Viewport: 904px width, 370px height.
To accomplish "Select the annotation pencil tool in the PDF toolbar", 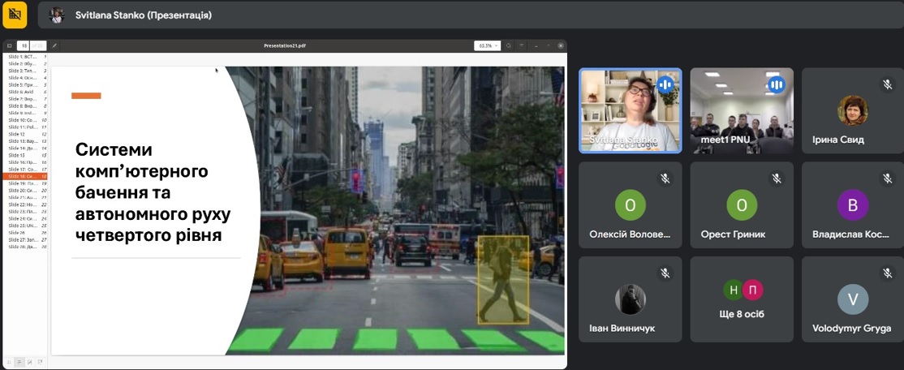I will pos(54,45).
